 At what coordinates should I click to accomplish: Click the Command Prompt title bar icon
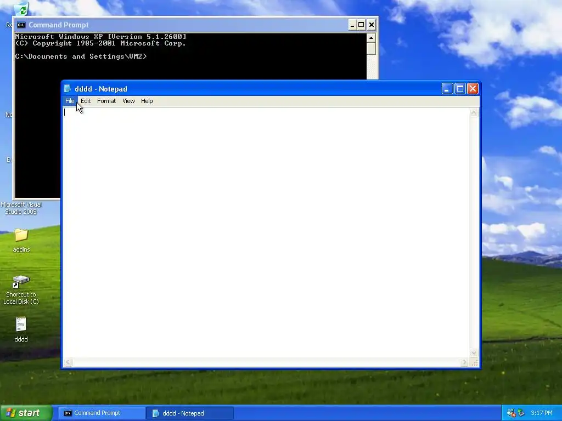pyautogui.click(x=21, y=25)
